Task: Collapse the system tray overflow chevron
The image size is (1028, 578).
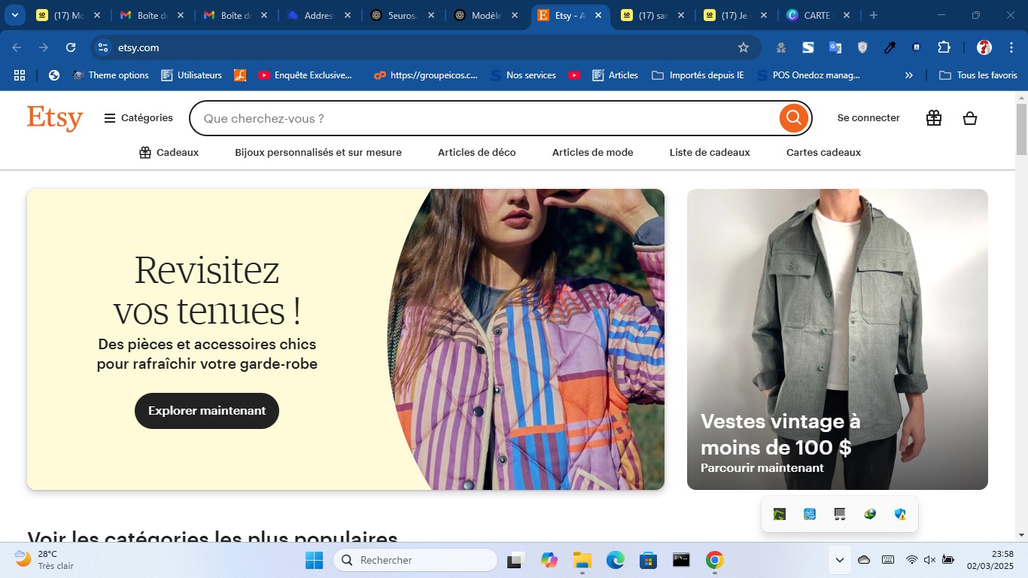Action: click(x=840, y=560)
